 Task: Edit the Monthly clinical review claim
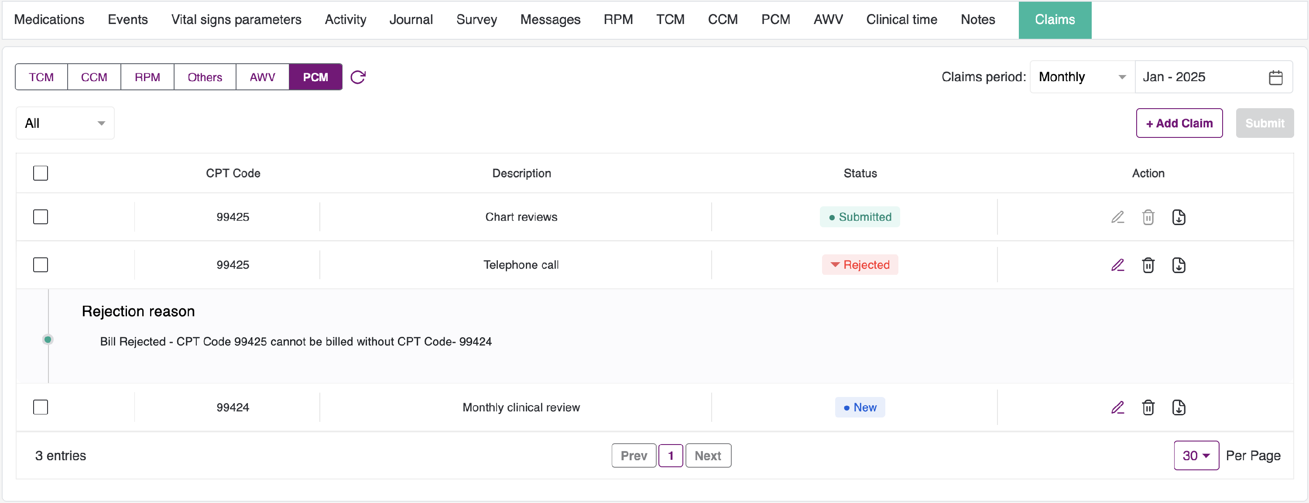[1117, 407]
